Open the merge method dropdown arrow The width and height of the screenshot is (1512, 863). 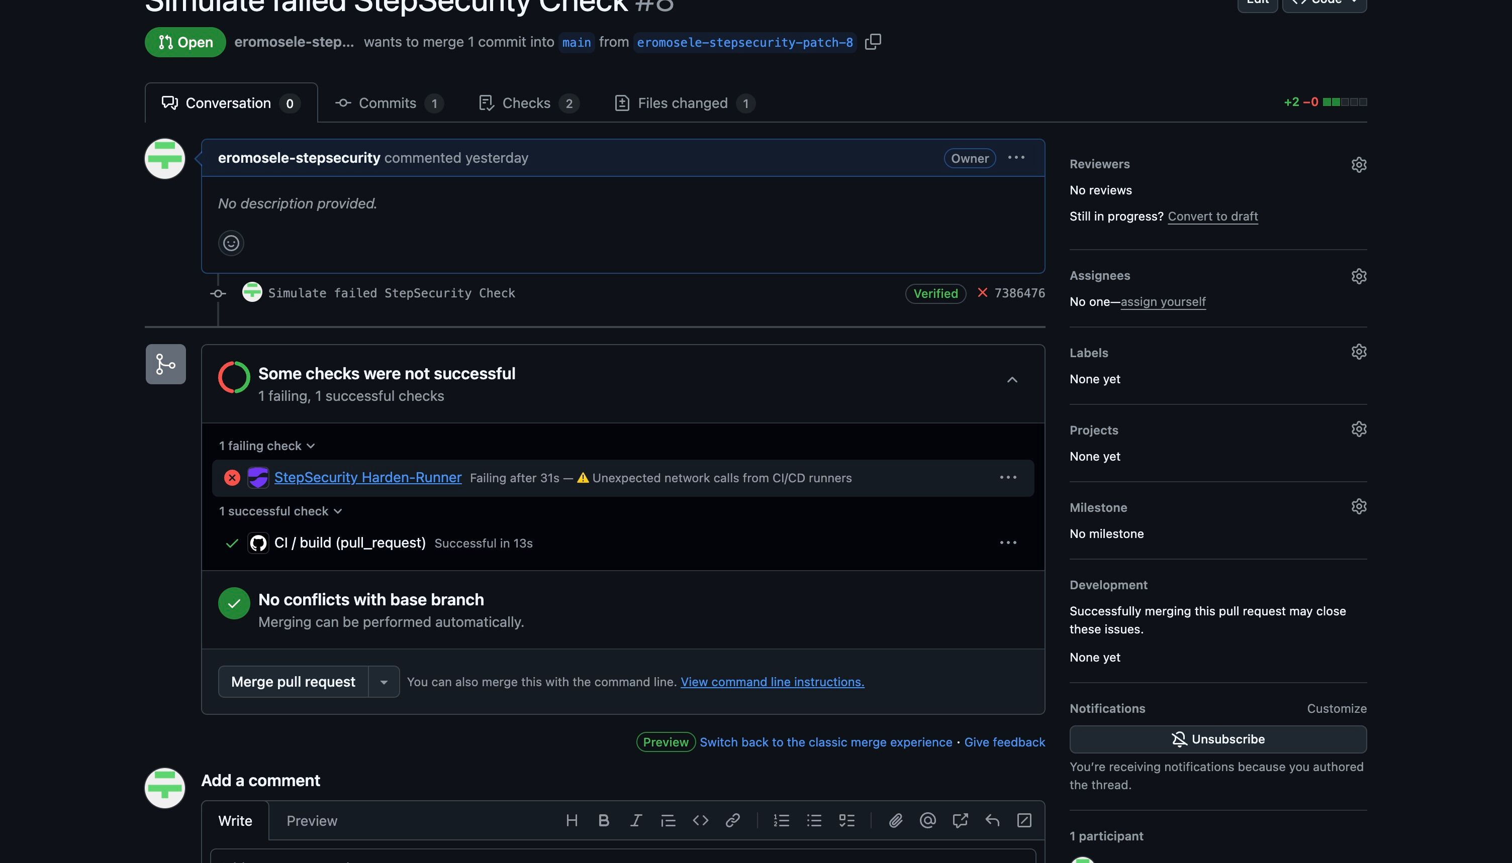click(x=384, y=682)
